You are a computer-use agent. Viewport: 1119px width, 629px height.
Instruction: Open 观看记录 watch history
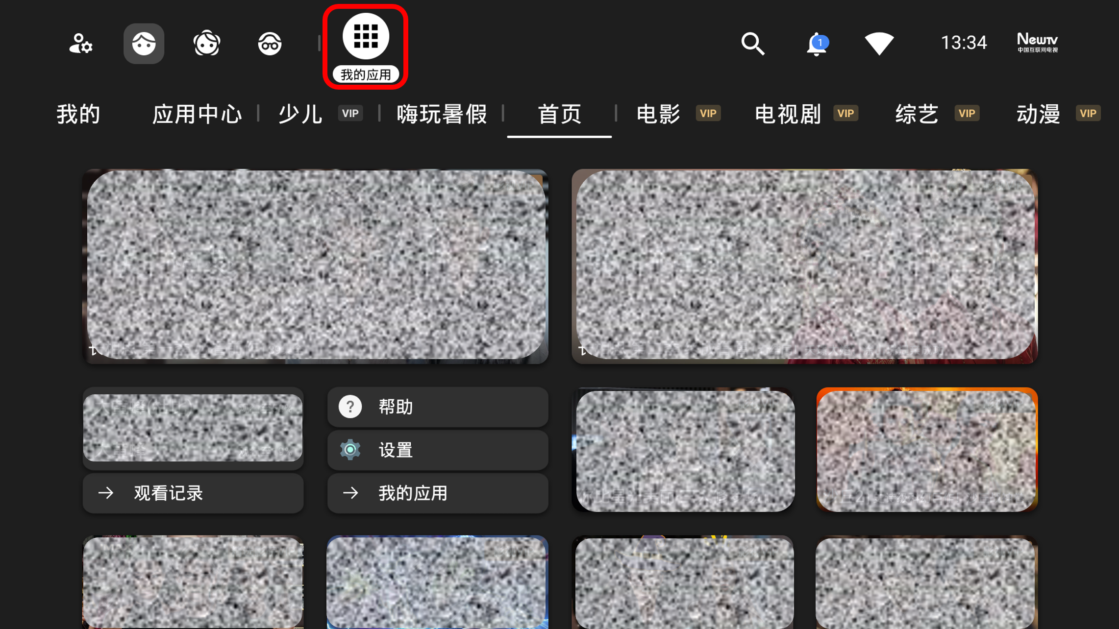193,493
